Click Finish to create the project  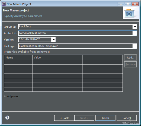(105, 118)
